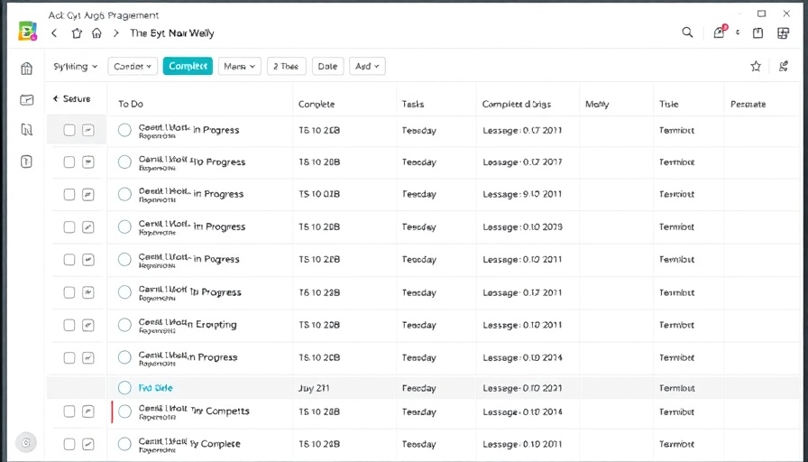Expand the small arrow beside the notification icon
808x462 pixels.
point(738,32)
